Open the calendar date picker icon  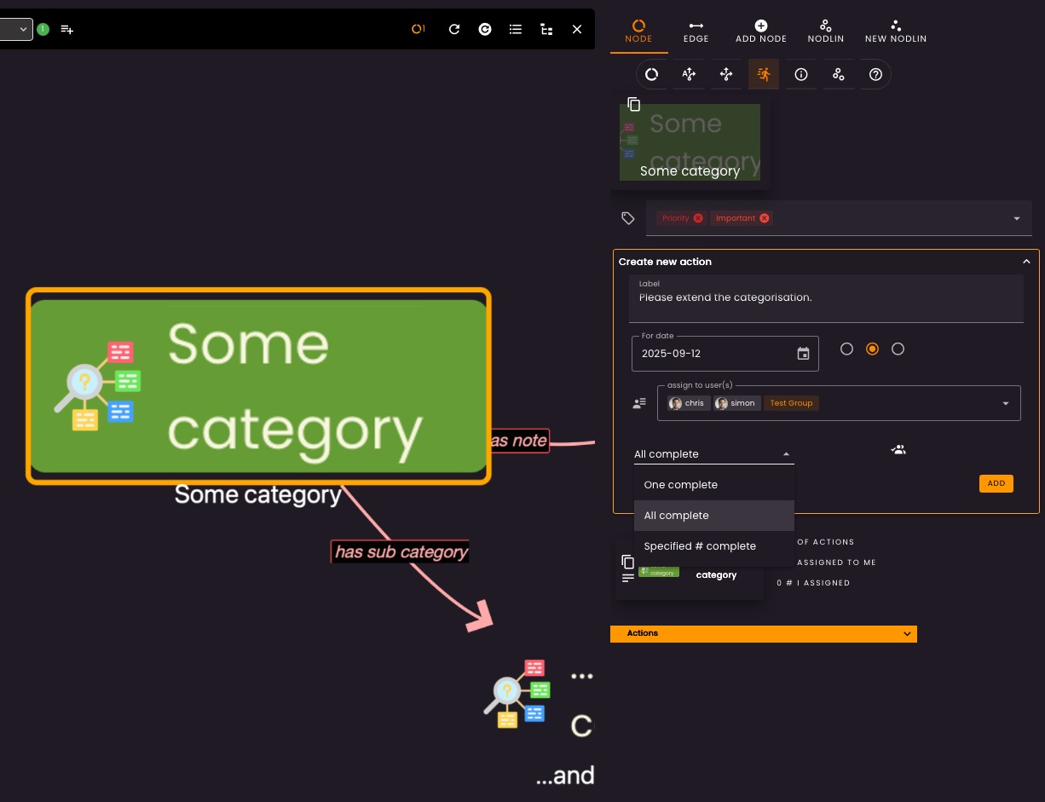803,354
